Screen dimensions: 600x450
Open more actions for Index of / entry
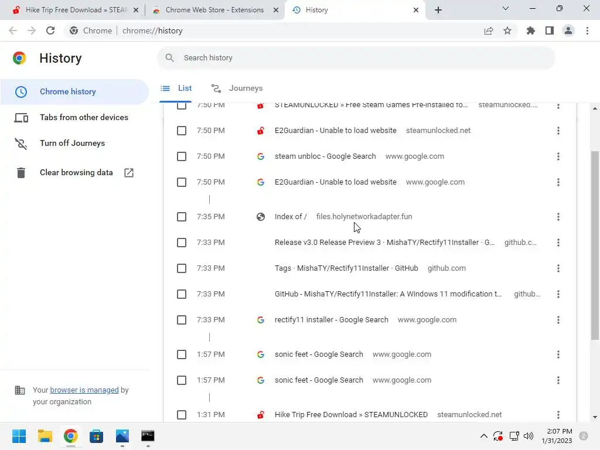(x=558, y=217)
